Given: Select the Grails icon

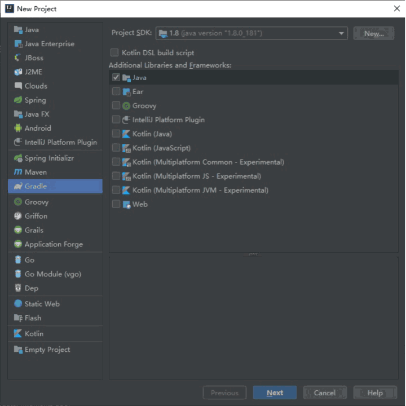Looking at the screenshot, I should tap(18, 230).
